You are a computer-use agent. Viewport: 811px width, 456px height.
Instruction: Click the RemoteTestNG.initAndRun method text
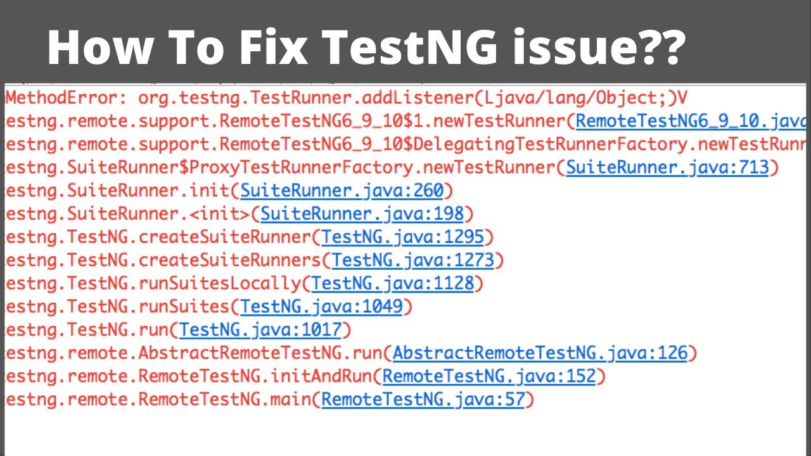pyautogui.click(x=255, y=377)
